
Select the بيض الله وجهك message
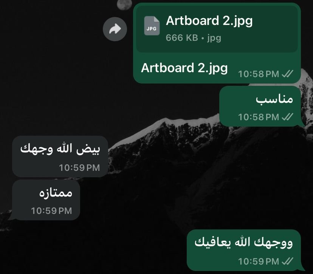point(60,156)
